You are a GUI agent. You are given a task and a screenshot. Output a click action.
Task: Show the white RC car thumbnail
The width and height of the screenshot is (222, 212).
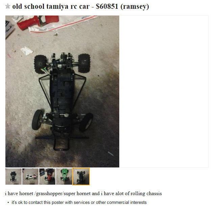tap(30, 176)
